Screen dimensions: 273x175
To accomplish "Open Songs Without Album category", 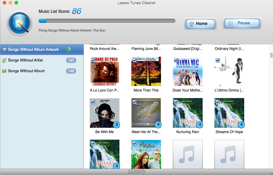I will [26, 71].
